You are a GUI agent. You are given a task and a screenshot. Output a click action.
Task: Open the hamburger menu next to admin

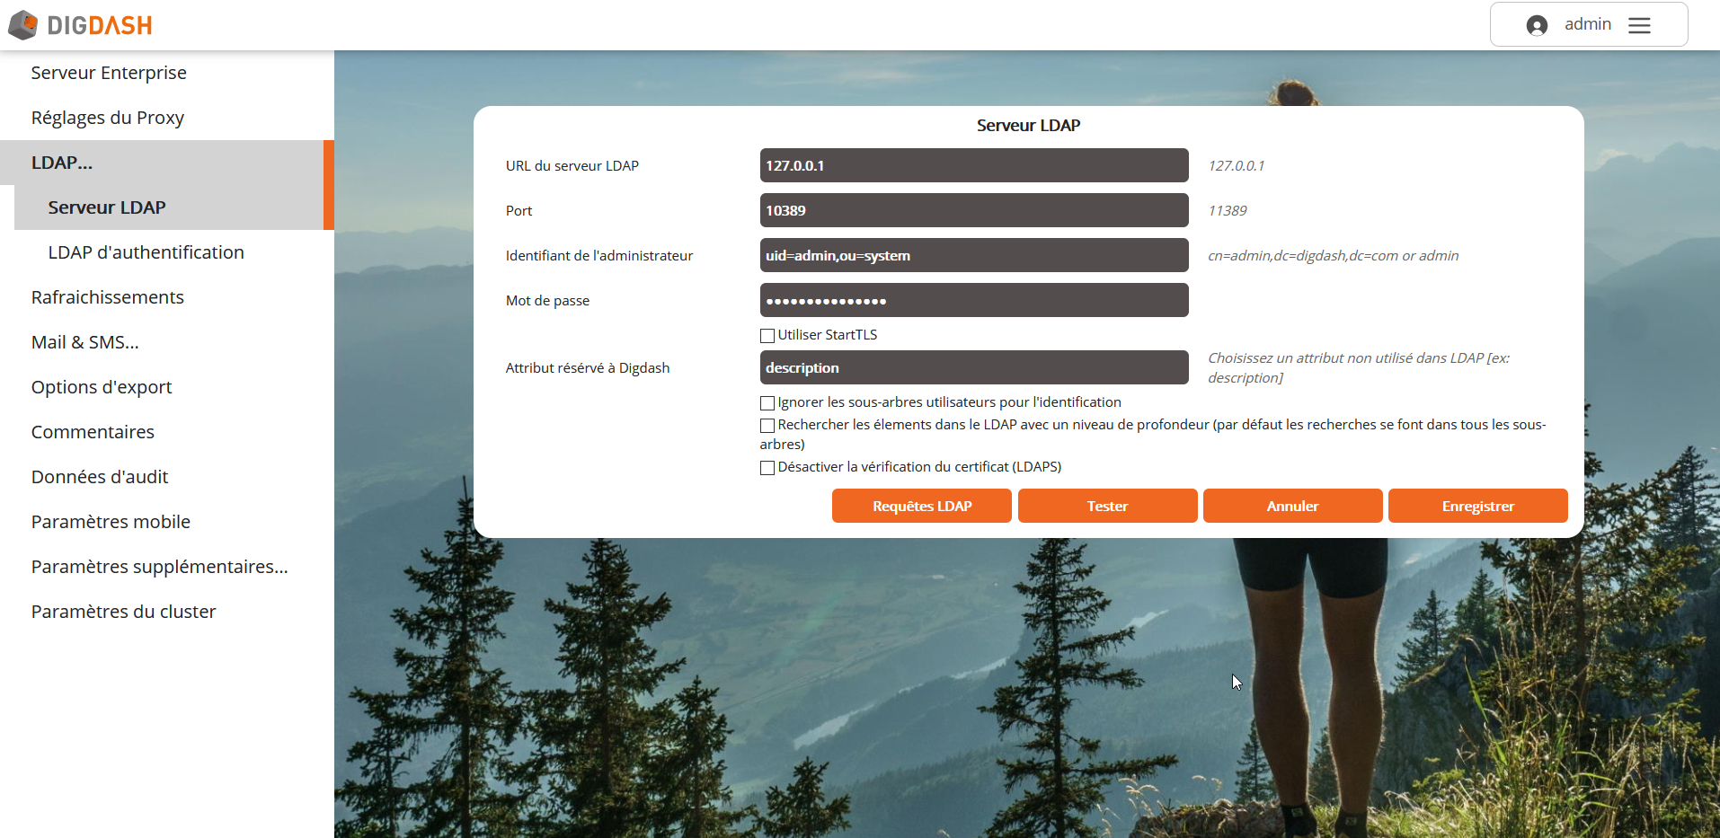point(1639,25)
